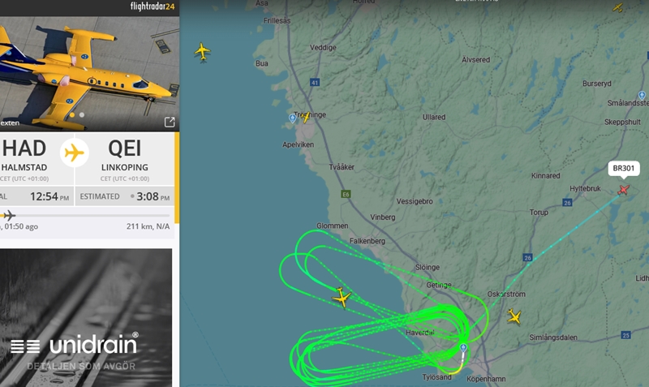Click the yellow plane icon between HAD and QEI

(75, 153)
